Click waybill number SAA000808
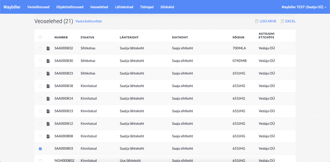The image size is (330, 162). (x=64, y=136)
